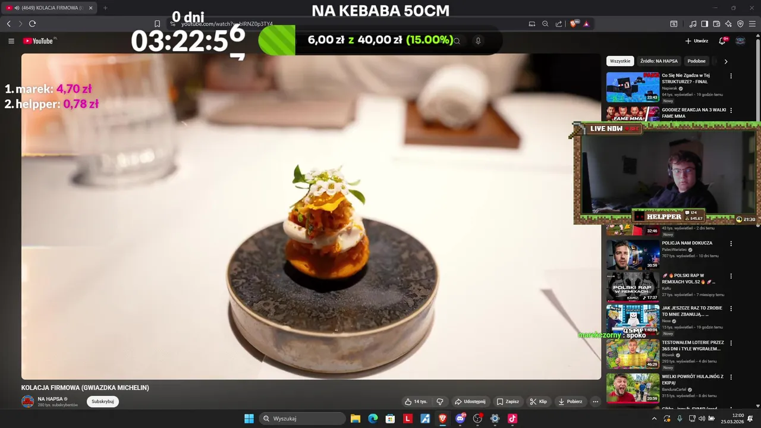Dislike the video with thumbs down

(x=440, y=402)
